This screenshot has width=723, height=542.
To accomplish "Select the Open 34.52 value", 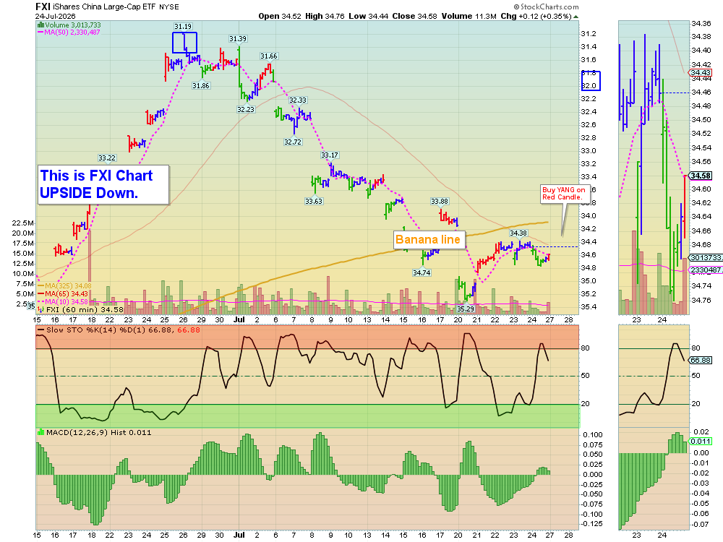I will pyautogui.click(x=279, y=16).
